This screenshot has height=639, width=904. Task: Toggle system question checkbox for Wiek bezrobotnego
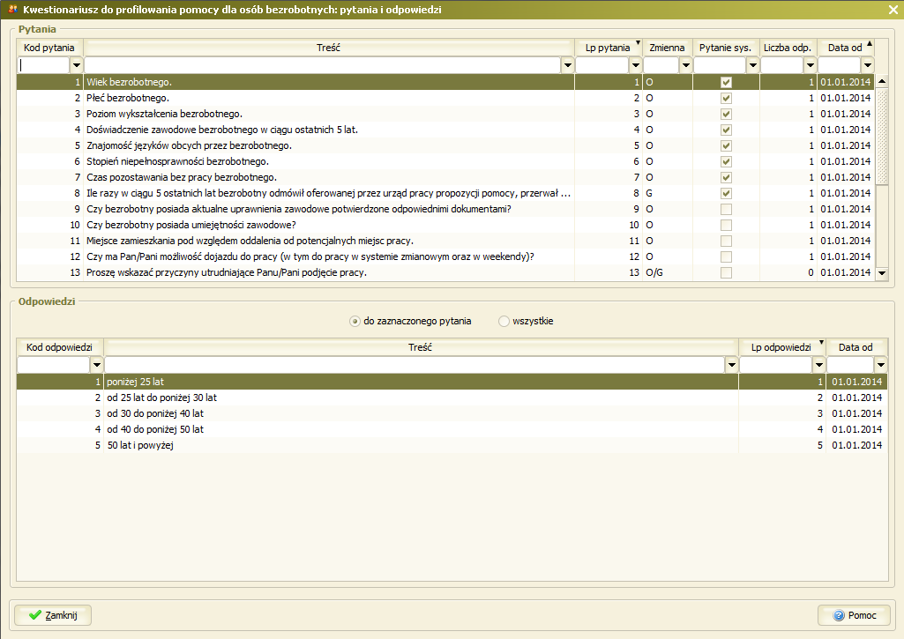tap(726, 82)
